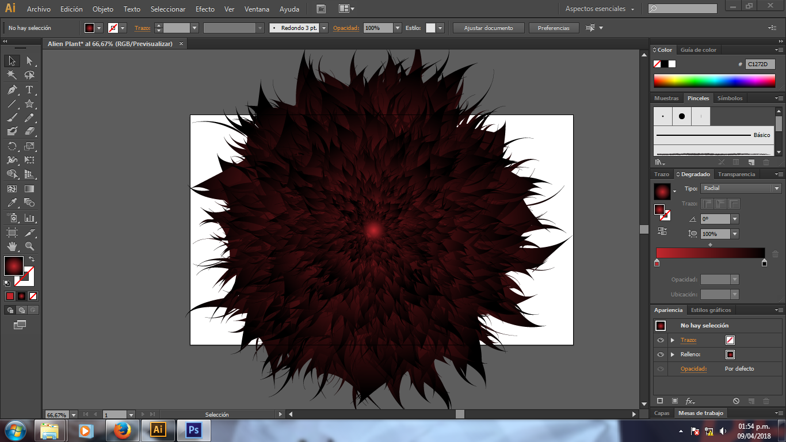Switch to the Transparencia tab
This screenshot has height=442, width=786.
tap(737, 174)
